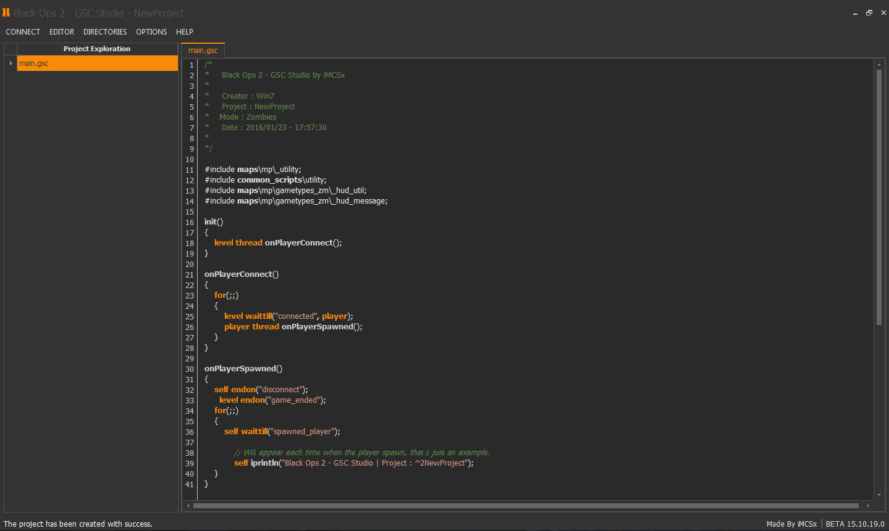Click the vertical scrollbar down arrow
This screenshot has height=531, width=889.
pos(879,495)
